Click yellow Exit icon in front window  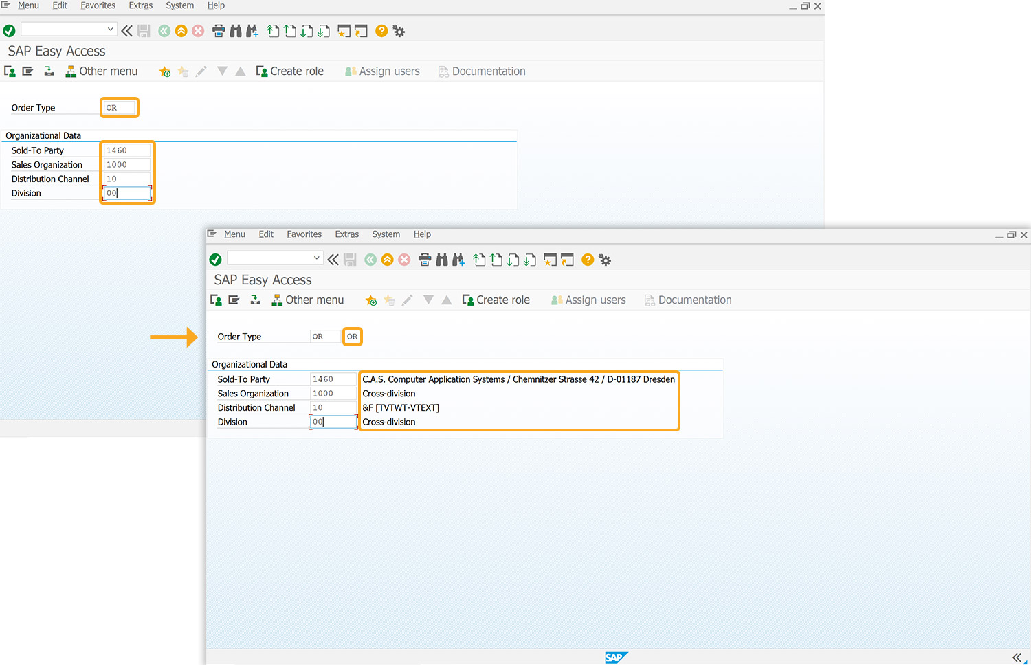coord(388,260)
